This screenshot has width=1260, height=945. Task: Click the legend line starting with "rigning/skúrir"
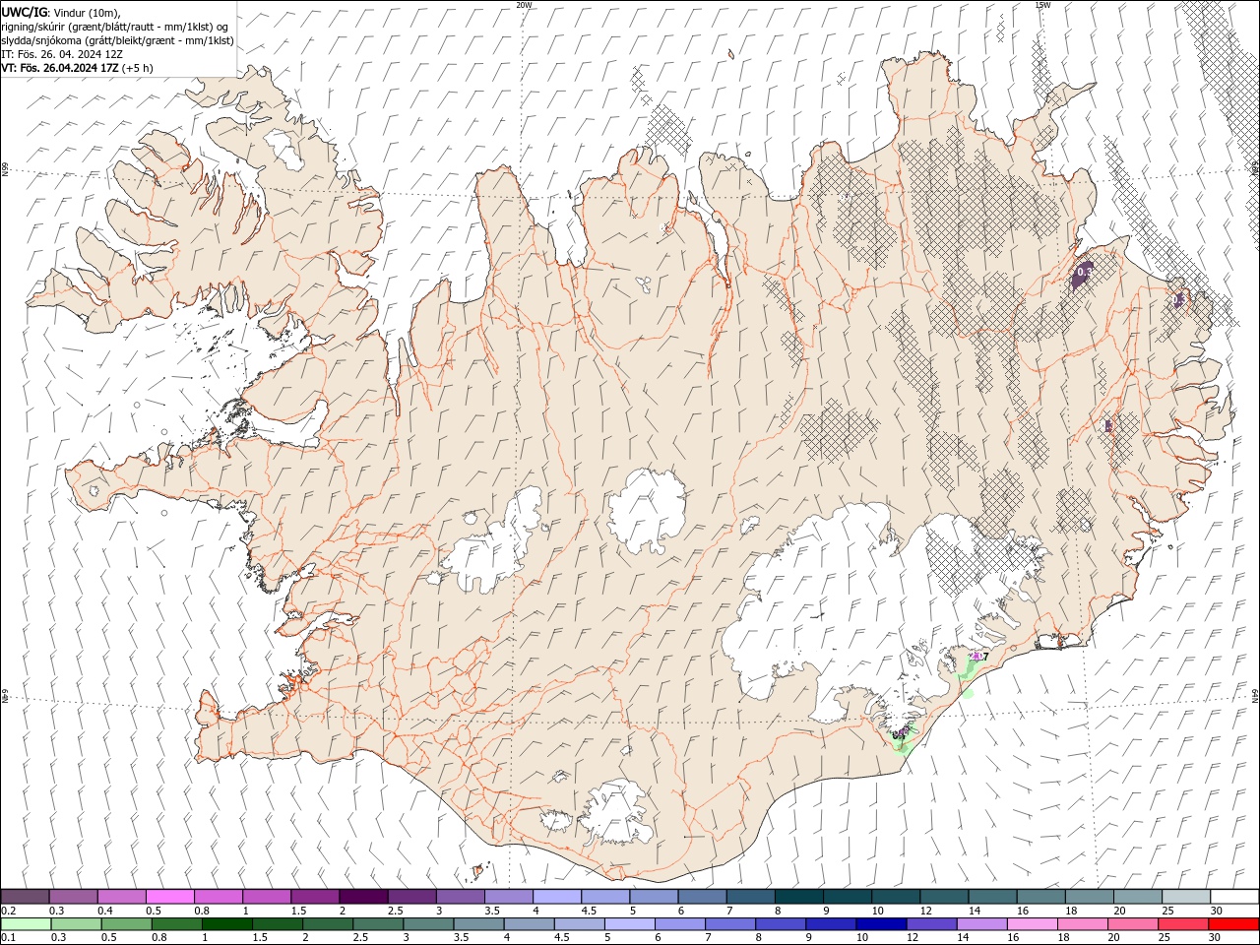pyautogui.click(x=115, y=26)
